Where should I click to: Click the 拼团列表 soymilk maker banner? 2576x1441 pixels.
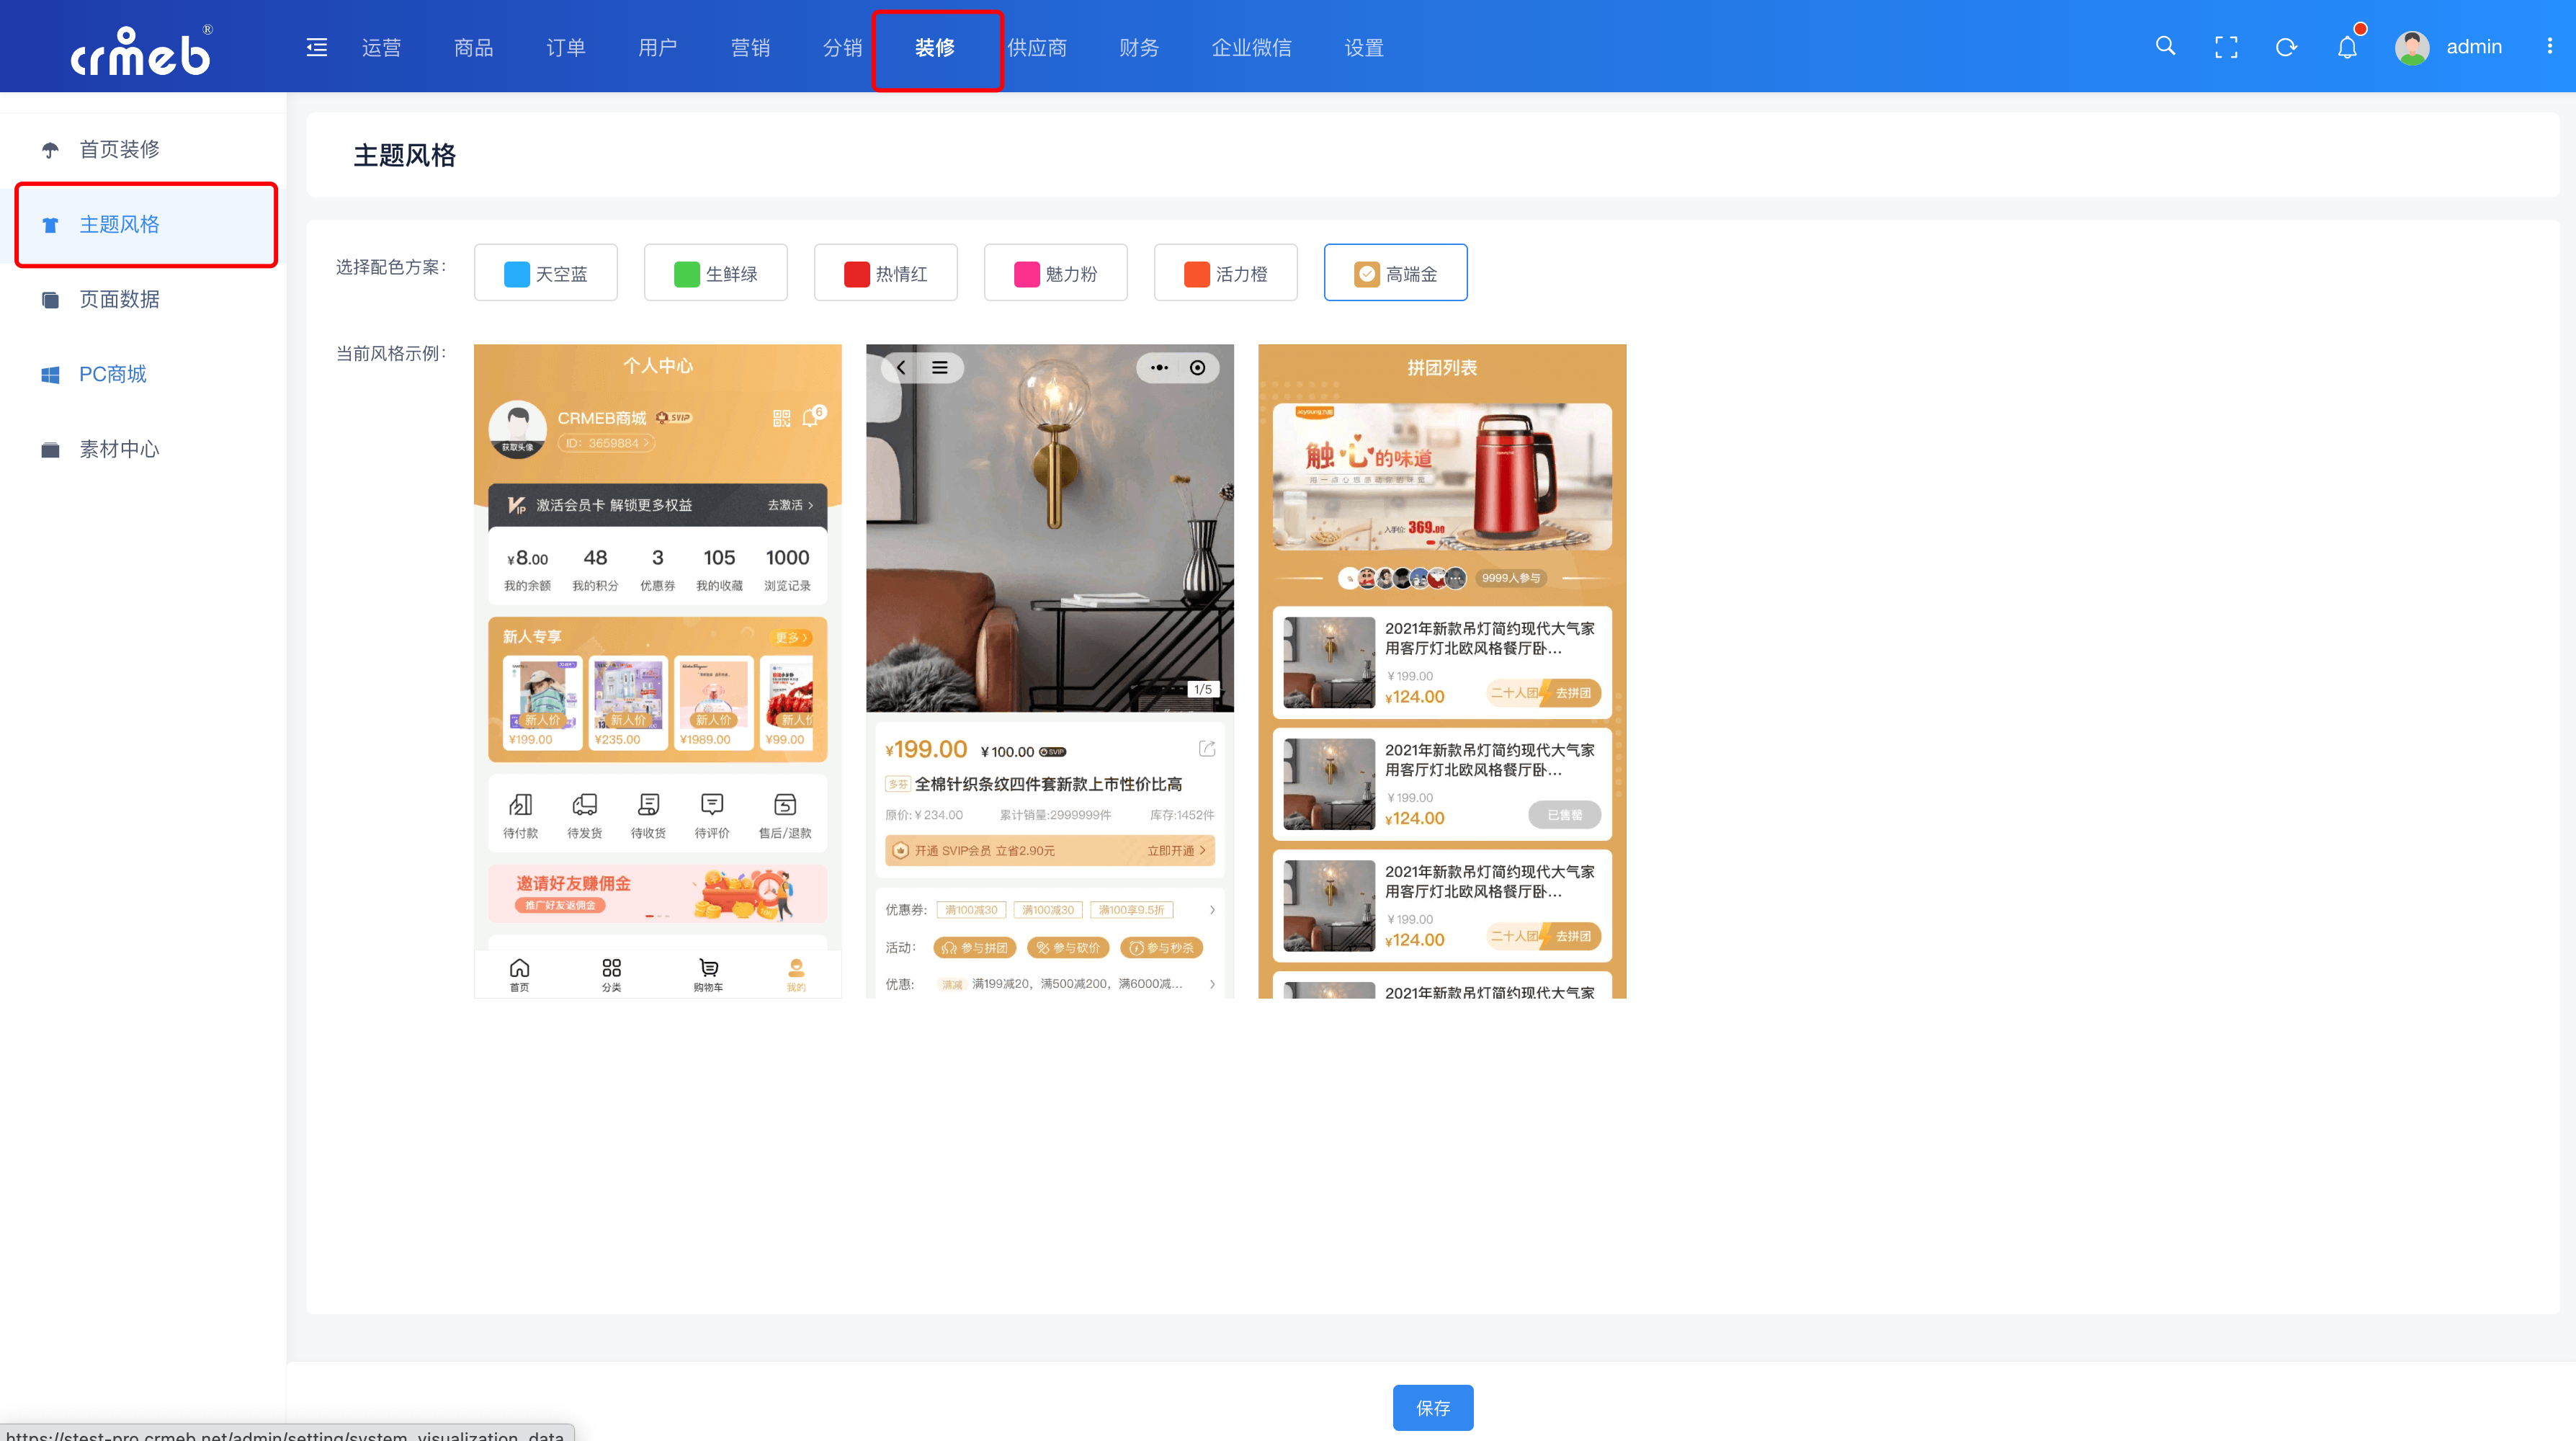point(1442,476)
